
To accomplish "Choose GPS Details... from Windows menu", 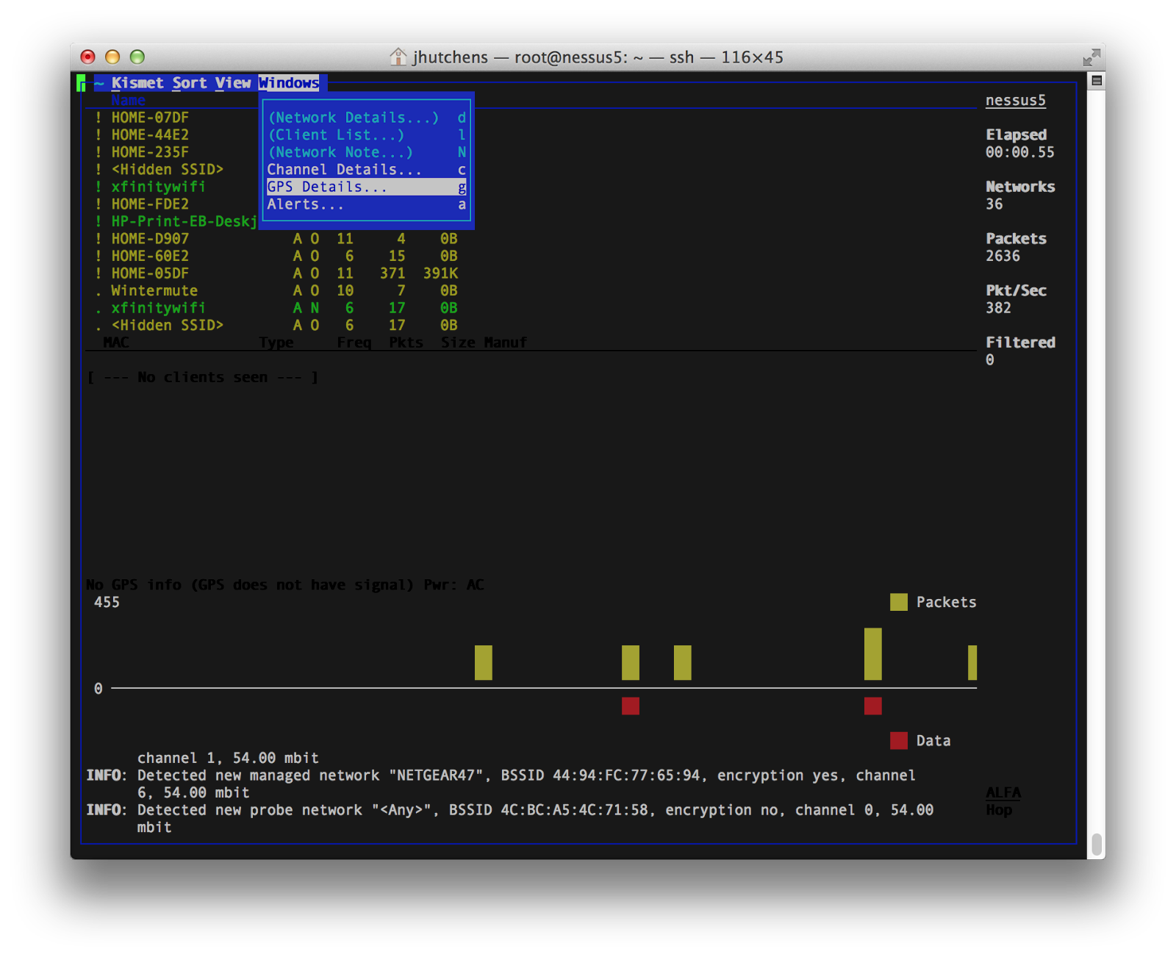I will 366,187.
